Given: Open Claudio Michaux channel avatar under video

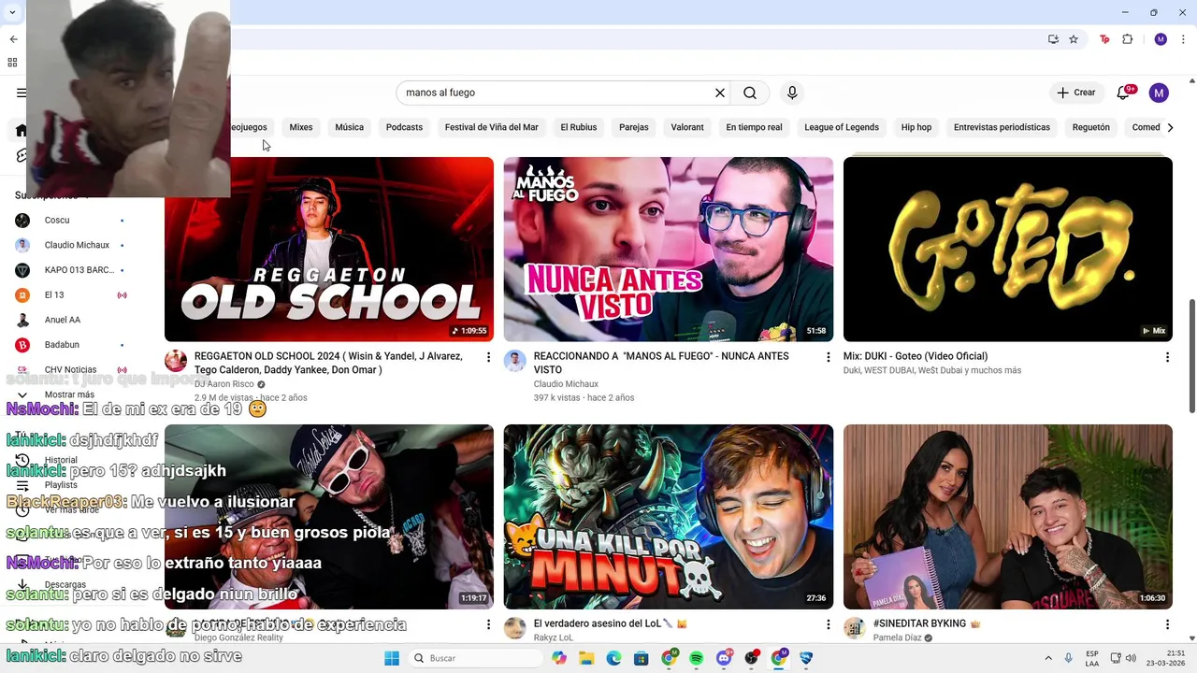Looking at the screenshot, I should click(515, 361).
